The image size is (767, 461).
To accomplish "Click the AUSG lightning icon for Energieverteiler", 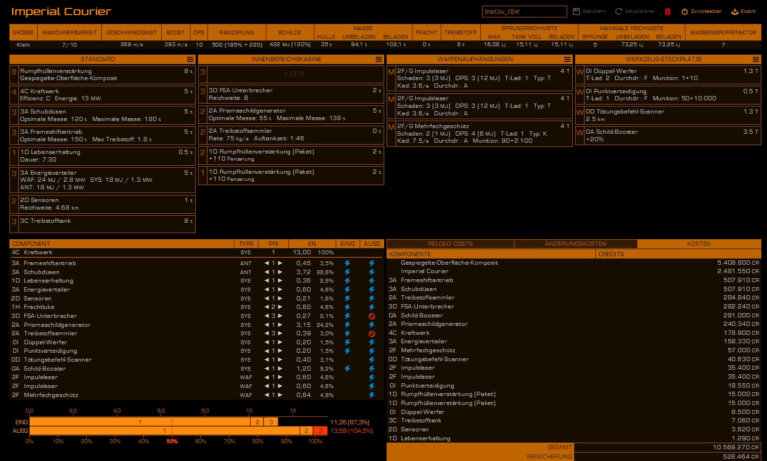I will coord(372,290).
